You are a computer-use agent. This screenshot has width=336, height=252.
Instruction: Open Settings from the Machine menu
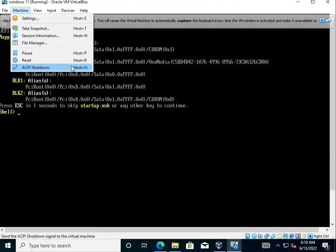point(52,18)
